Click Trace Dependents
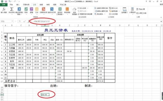 pyautogui.click(x=101, y=11)
